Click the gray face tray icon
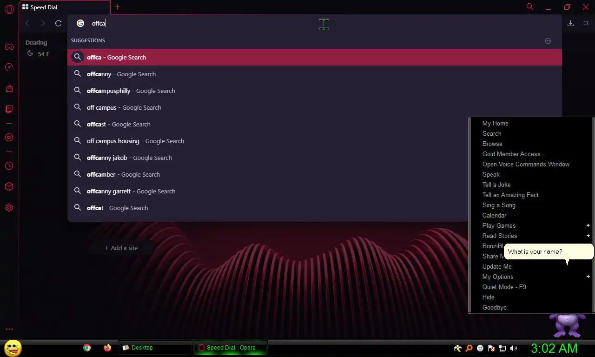 click(x=480, y=348)
